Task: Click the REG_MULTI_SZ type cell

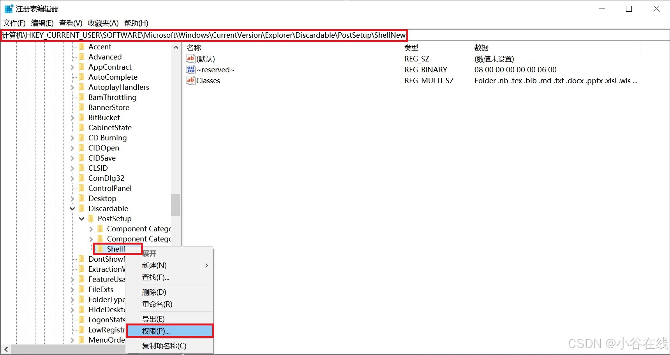Action: [429, 80]
